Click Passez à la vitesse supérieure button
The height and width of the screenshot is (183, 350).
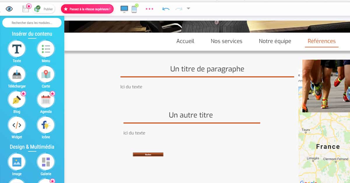pyautogui.click(x=87, y=9)
